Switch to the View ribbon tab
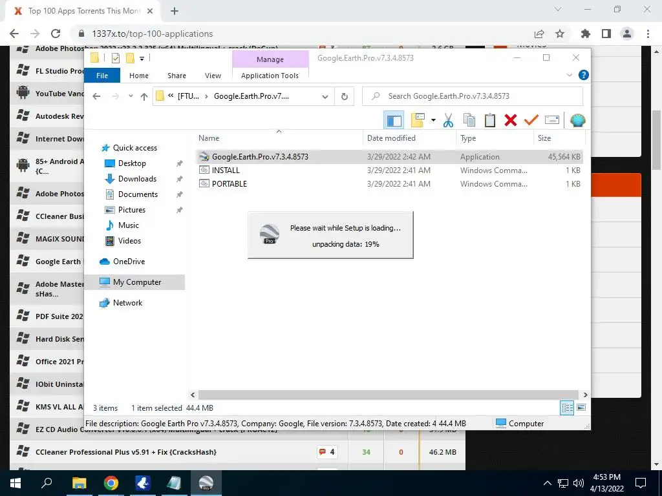Viewport: 662px width, 496px height. [213, 76]
